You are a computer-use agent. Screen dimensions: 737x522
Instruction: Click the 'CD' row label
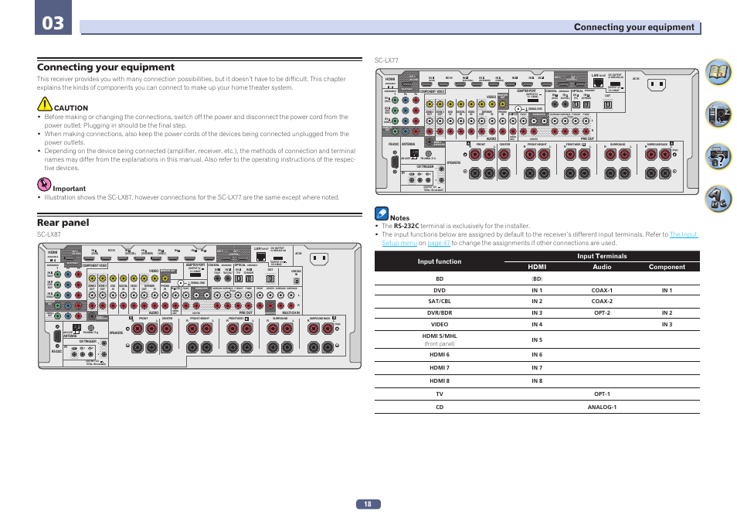click(x=440, y=408)
